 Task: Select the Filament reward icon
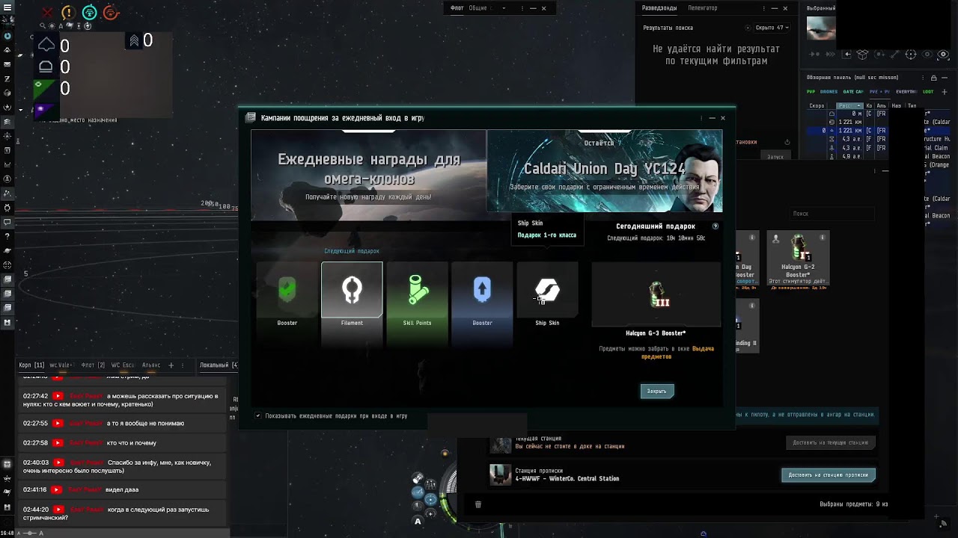point(352,290)
